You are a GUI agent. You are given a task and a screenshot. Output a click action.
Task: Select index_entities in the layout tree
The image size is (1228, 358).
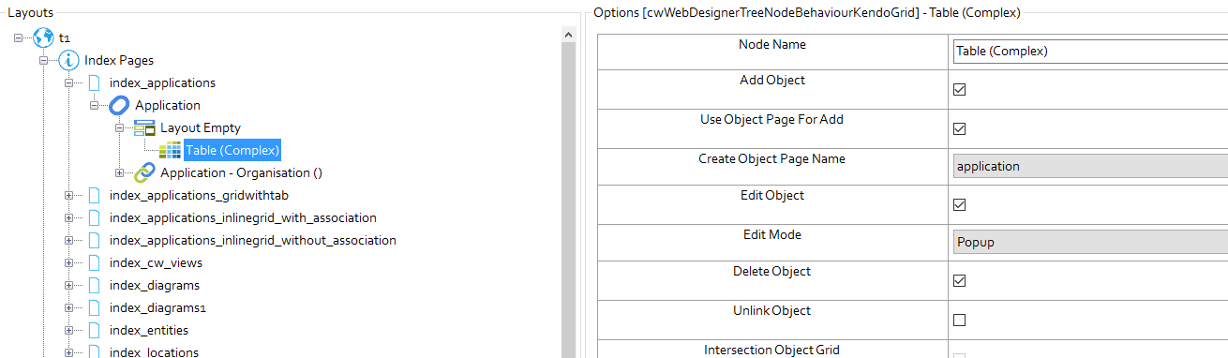point(149,330)
